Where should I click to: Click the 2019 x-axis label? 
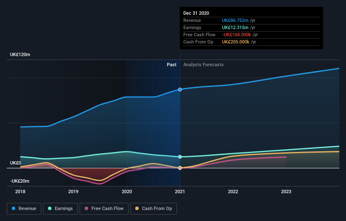tap(73, 191)
